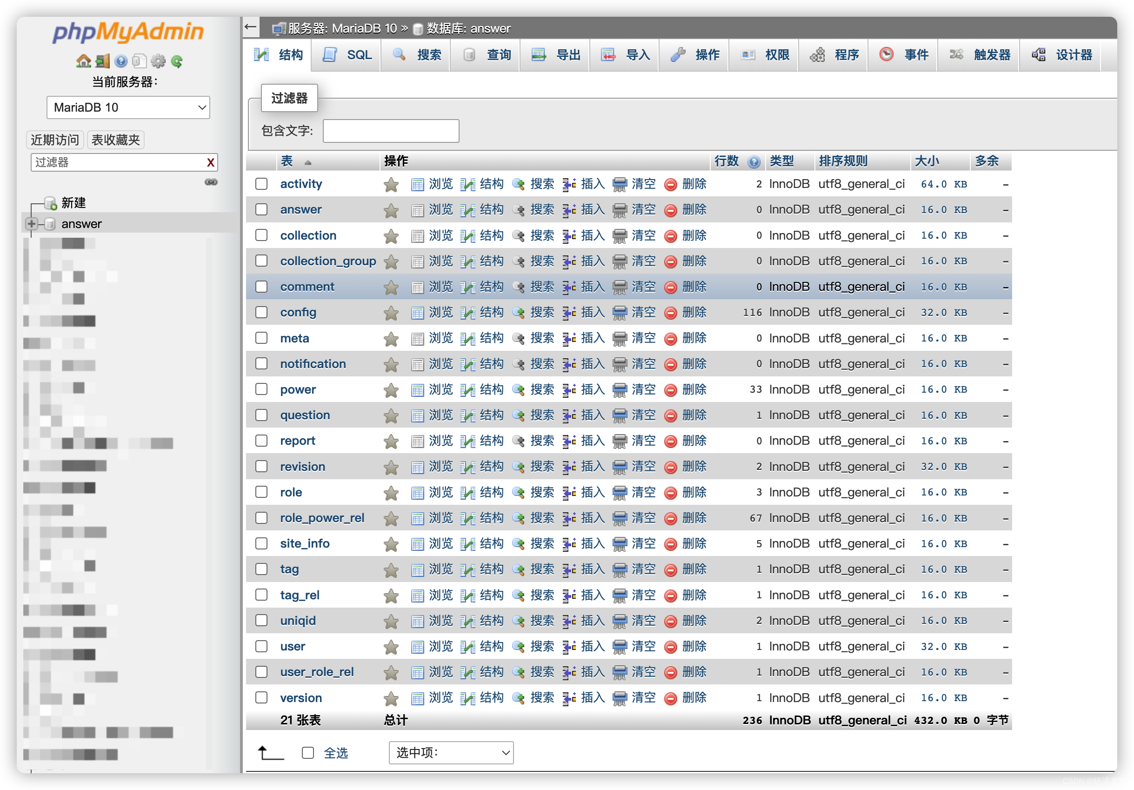The height and width of the screenshot is (790, 1134).
Task: Click empty icon for user table
Action: (x=620, y=647)
